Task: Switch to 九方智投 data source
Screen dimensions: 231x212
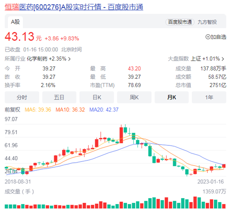Action: coord(207,22)
